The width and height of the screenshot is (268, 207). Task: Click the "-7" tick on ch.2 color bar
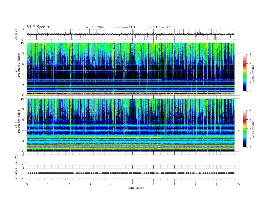(249, 147)
